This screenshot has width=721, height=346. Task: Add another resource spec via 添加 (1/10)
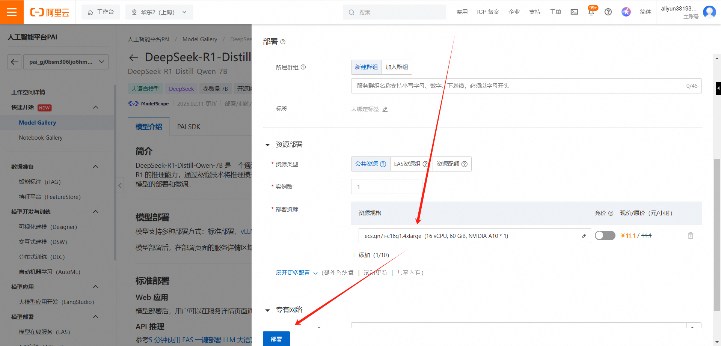pyautogui.click(x=370, y=255)
